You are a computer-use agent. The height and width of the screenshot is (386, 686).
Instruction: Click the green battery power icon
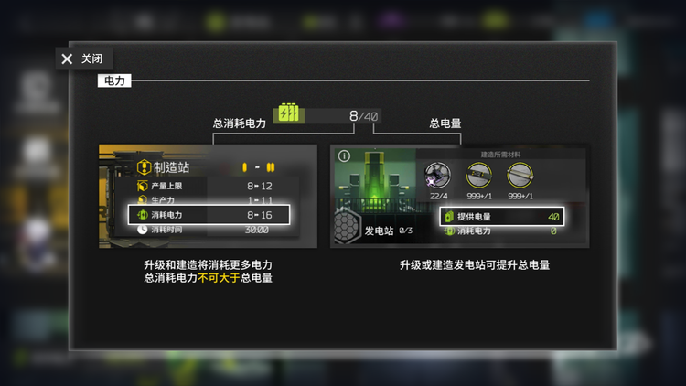pyautogui.click(x=289, y=113)
